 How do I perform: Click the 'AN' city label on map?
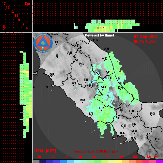coord(107,49)
